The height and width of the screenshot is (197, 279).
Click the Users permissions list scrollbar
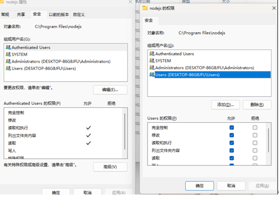coord(268,140)
